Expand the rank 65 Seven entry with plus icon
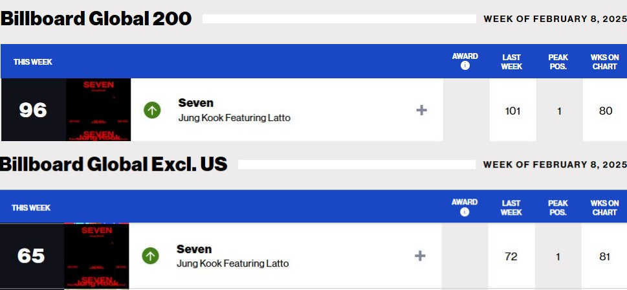The width and height of the screenshot is (627, 290). point(420,256)
